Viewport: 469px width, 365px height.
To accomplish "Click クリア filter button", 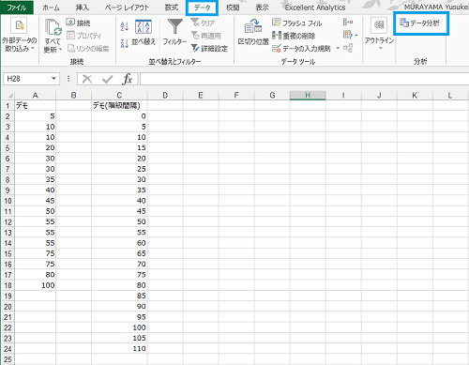I will pyautogui.click(x=203, y=23).
